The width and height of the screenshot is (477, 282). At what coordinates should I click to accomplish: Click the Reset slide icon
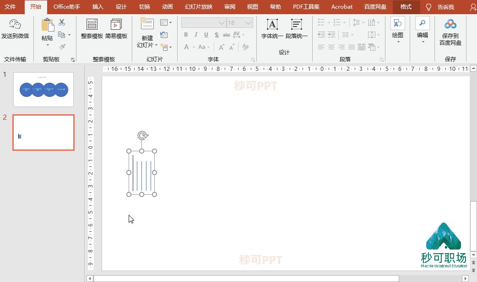164,35
